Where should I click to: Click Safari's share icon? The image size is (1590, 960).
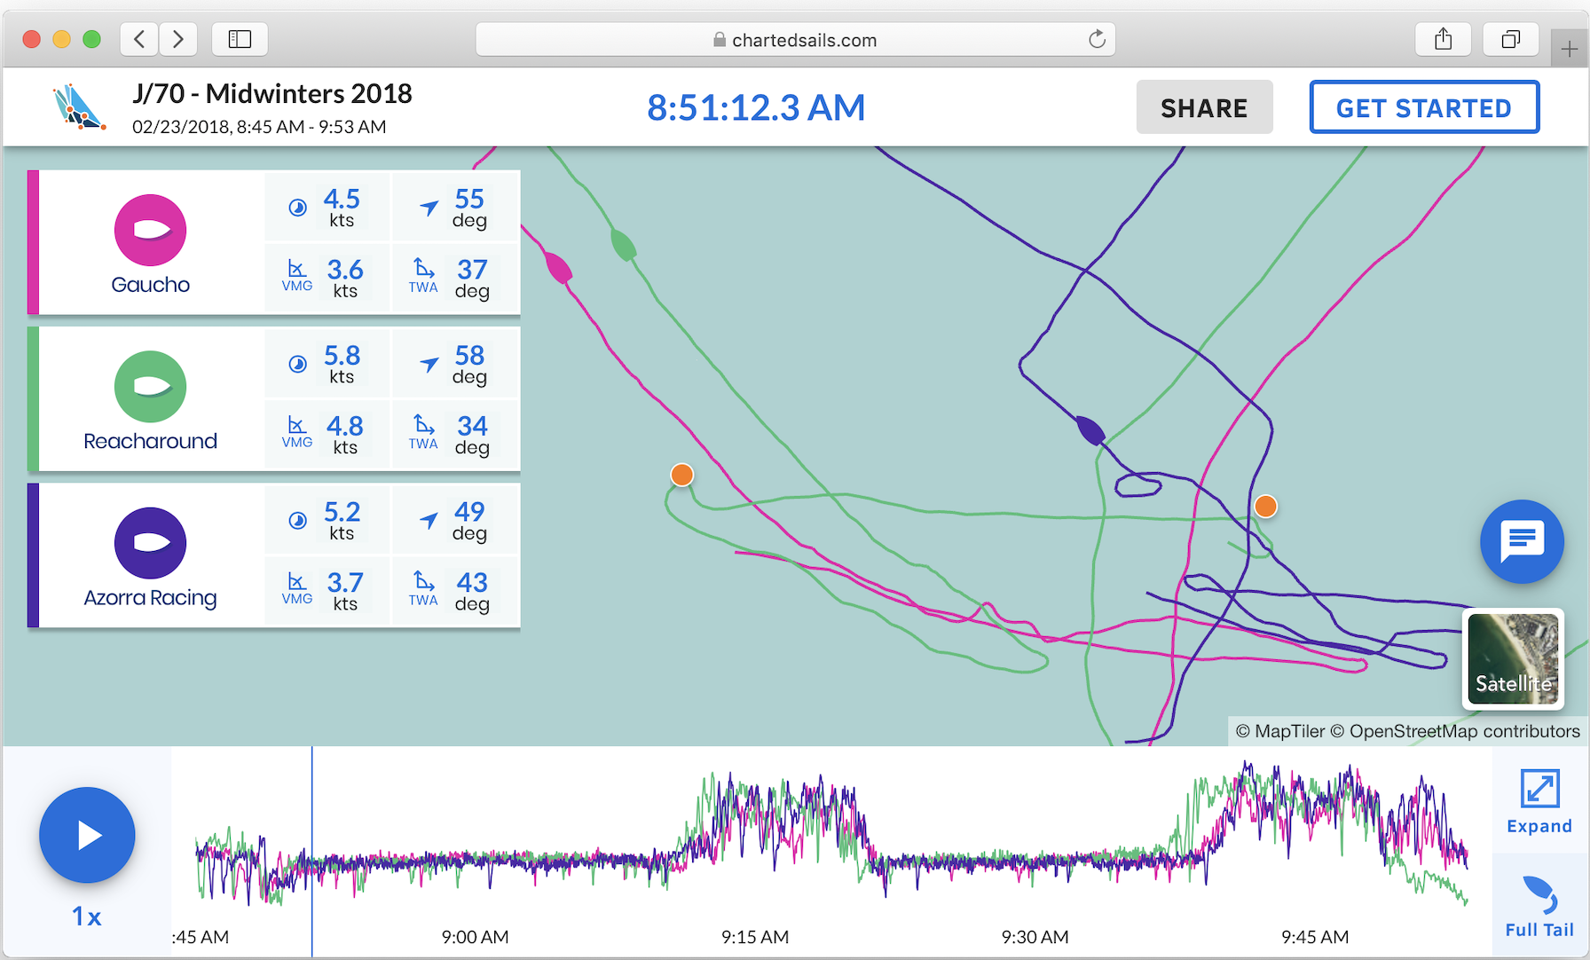click(x=1444, y=39)
